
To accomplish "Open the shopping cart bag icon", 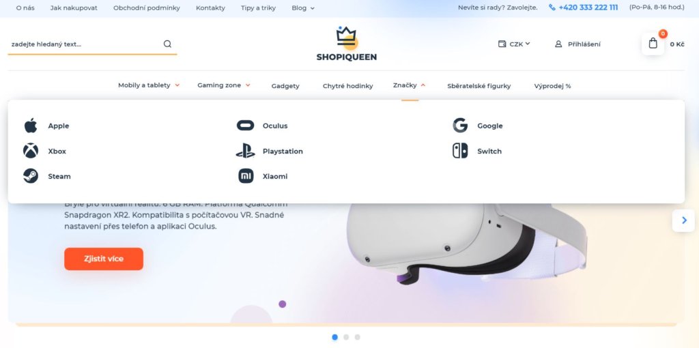I will pyautogui.click(x=653, y=44).
